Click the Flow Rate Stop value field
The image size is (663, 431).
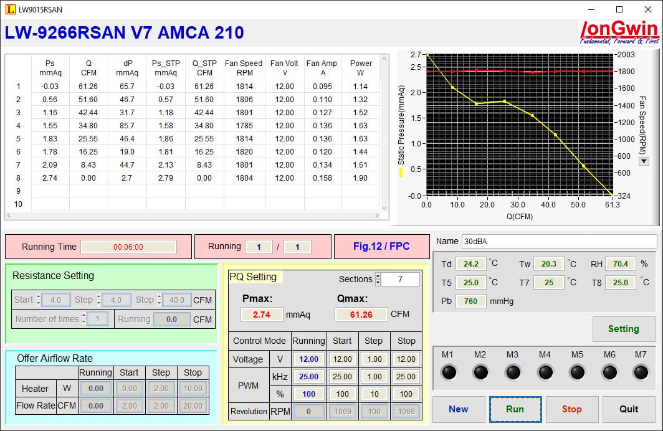pyautogui.click(x=193, y=405)
